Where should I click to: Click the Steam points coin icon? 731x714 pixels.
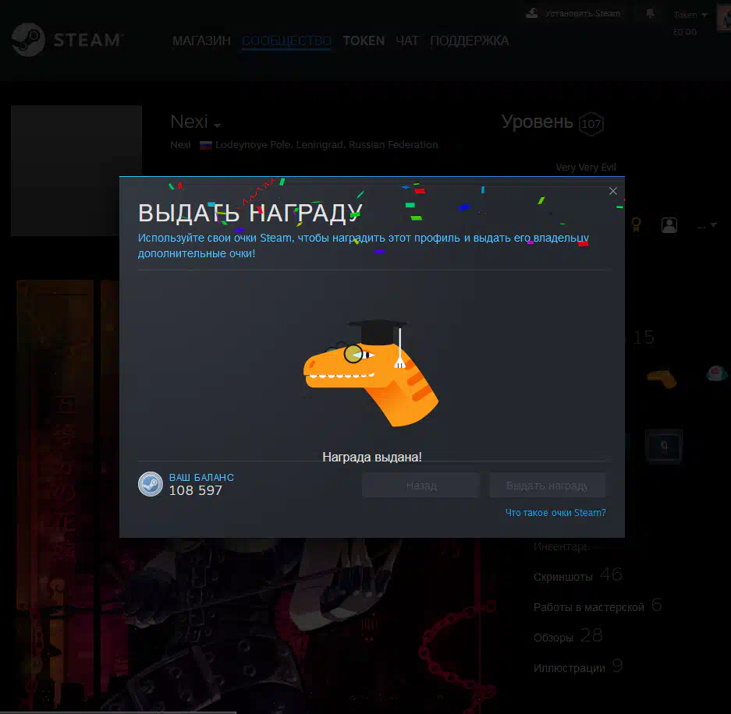(x=150, y=484)
